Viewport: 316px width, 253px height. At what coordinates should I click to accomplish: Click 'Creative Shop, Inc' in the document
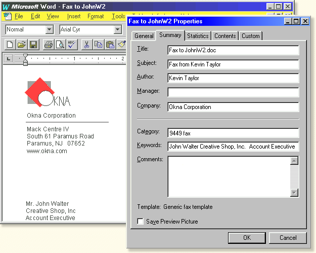(x=51, y=211)
